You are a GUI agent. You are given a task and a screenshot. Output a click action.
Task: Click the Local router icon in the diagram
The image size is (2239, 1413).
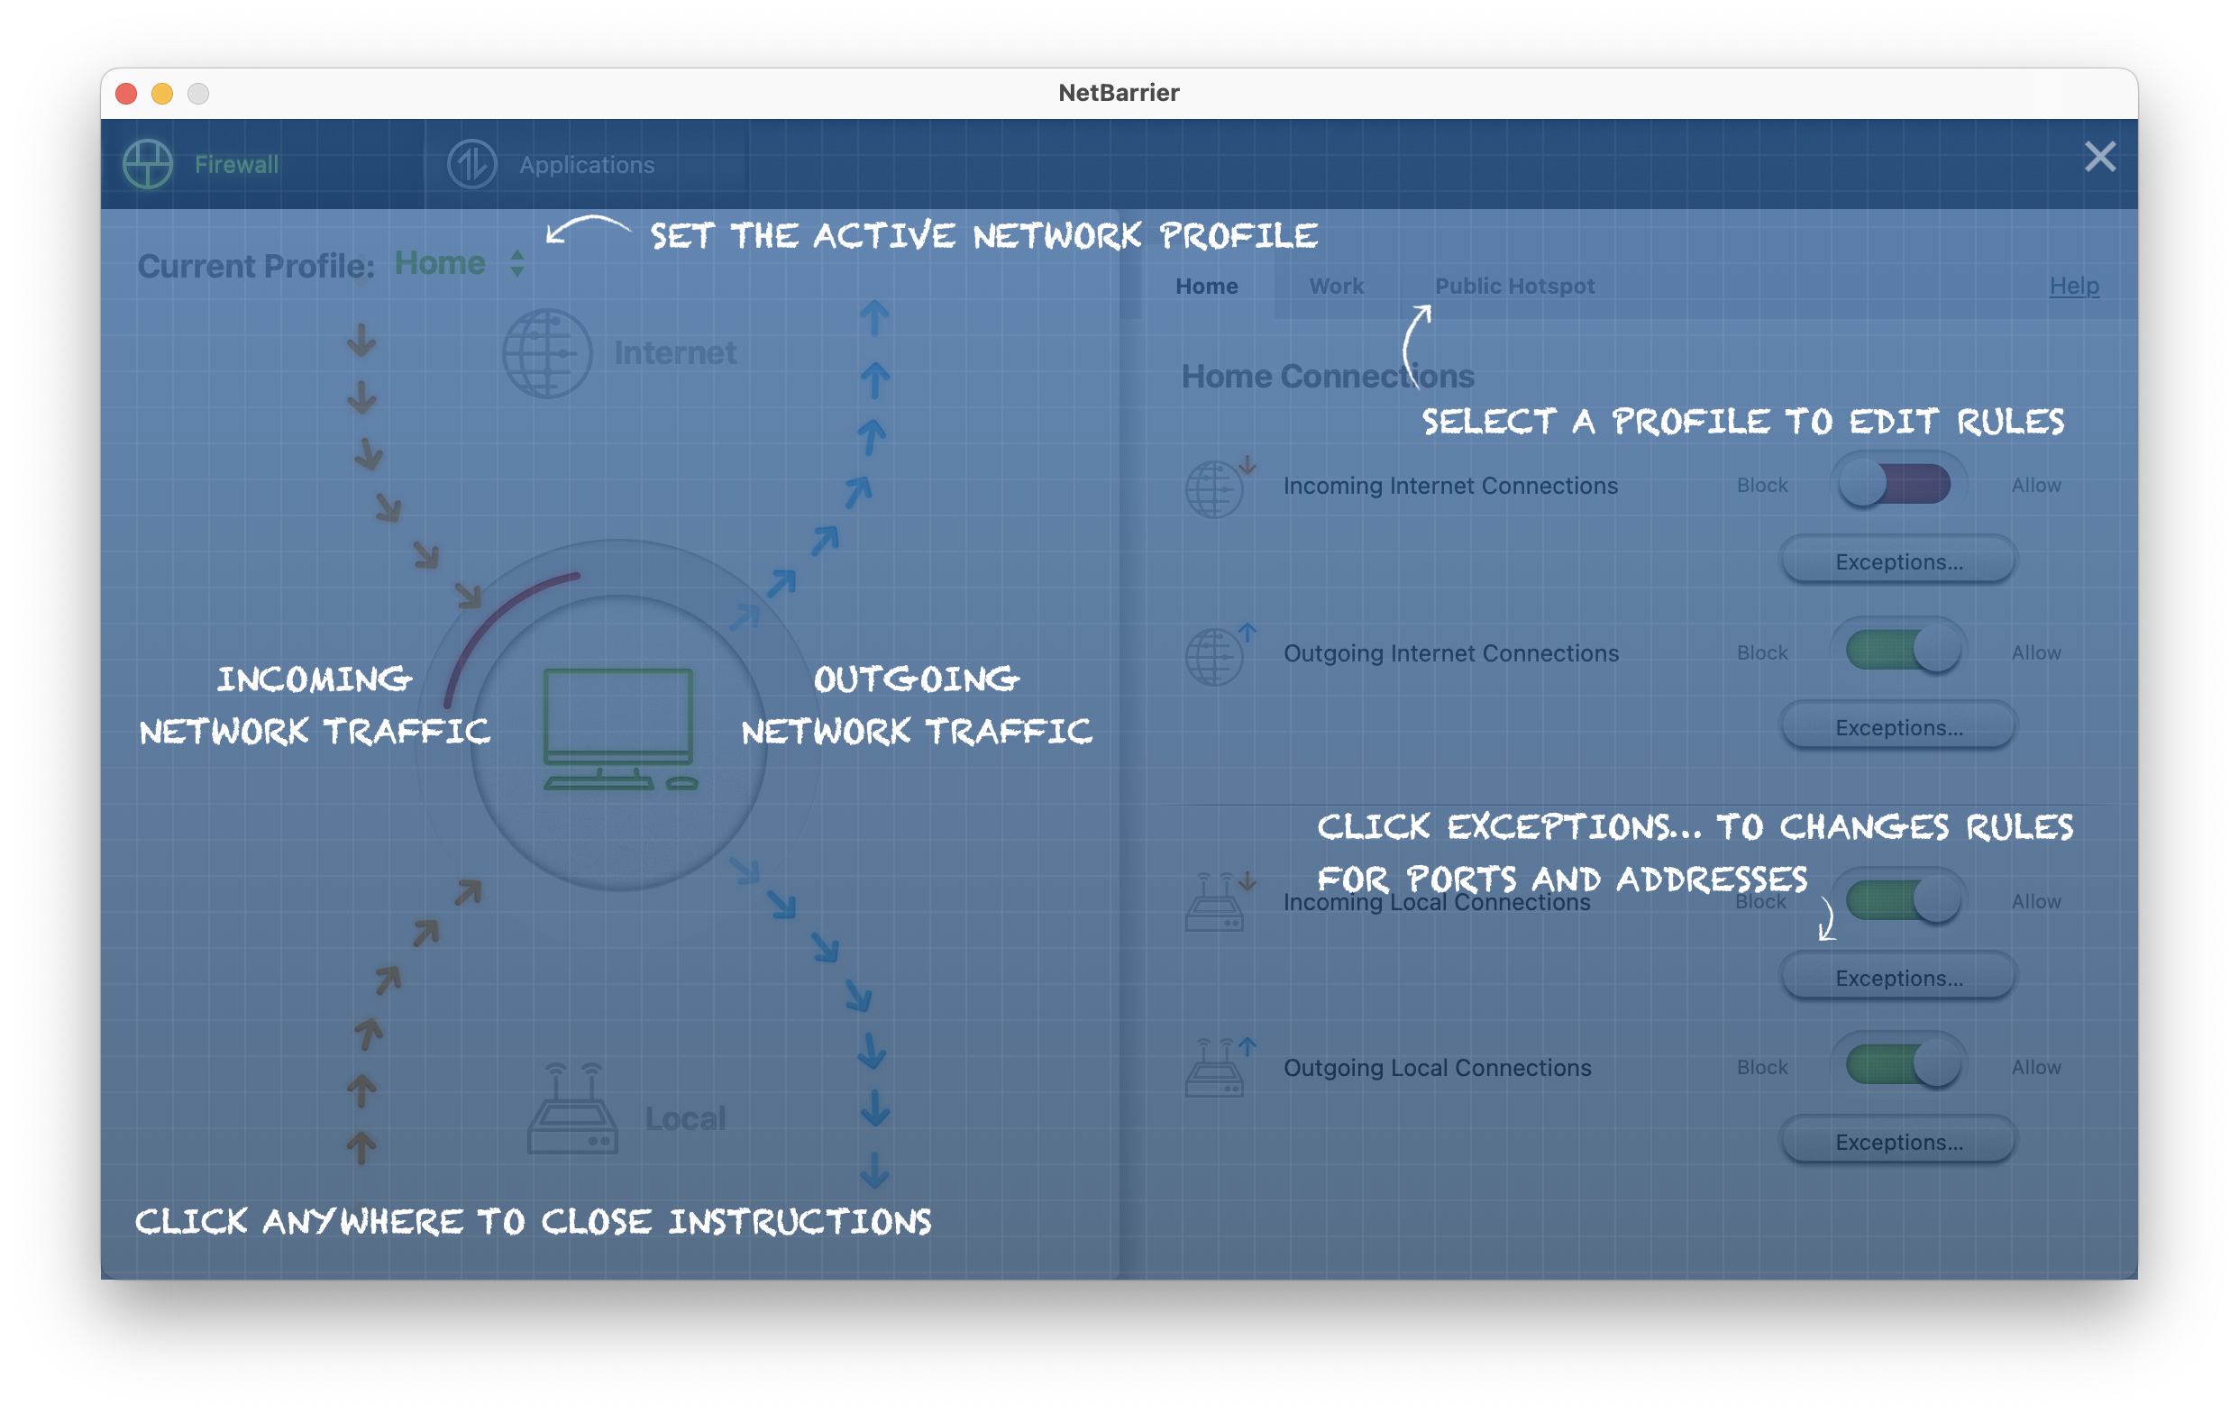571,1109
